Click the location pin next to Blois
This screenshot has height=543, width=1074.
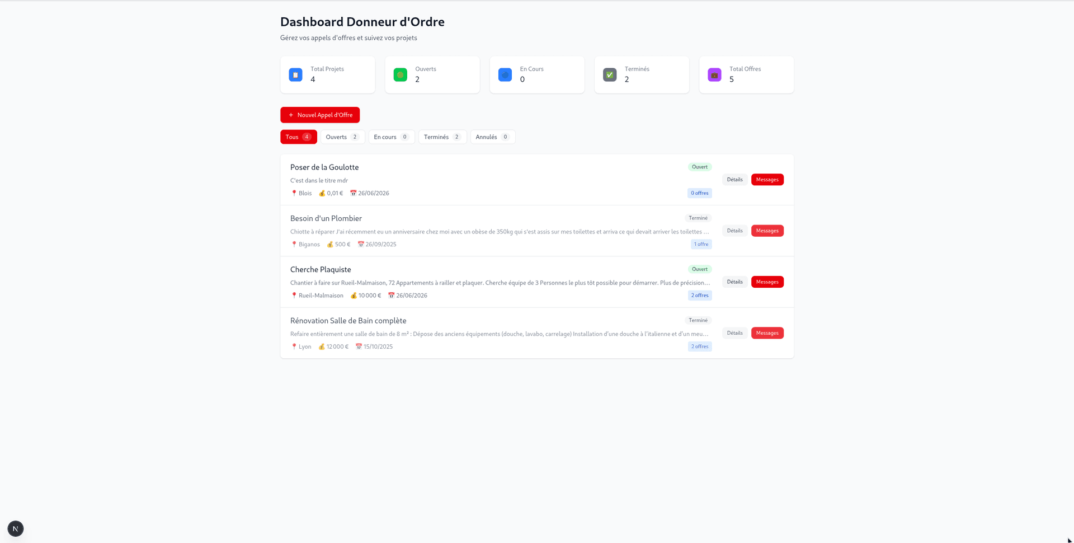click(294, 193)
